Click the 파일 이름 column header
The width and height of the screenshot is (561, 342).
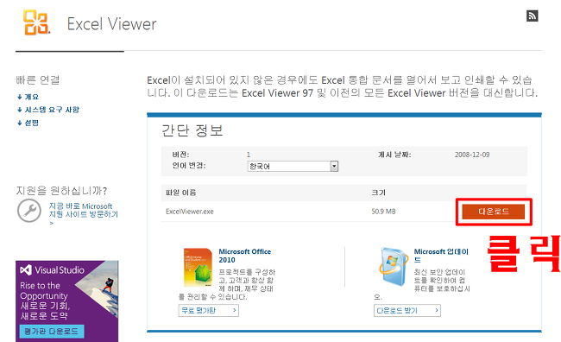181,193
